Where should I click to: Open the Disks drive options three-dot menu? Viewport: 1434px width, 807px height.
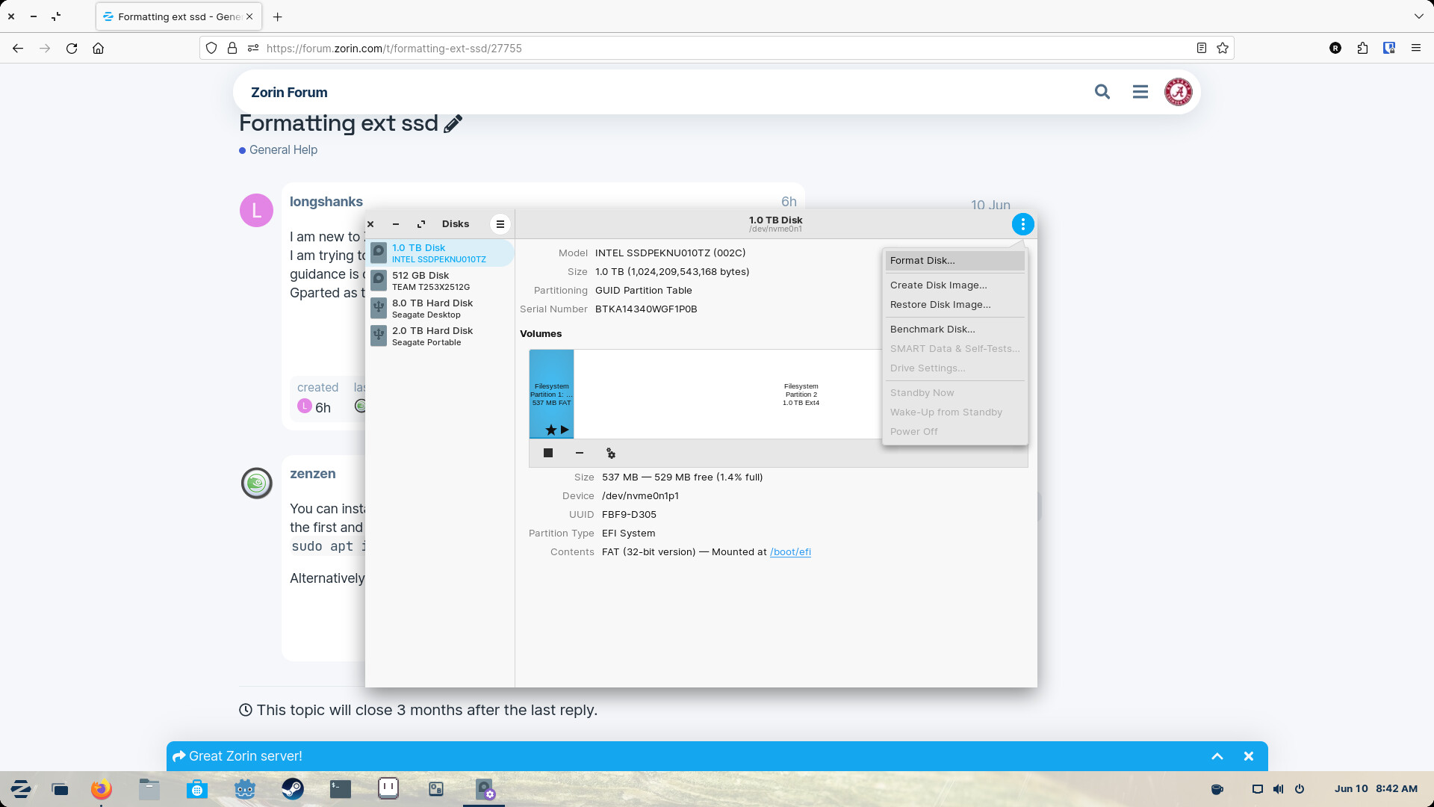1022,224
